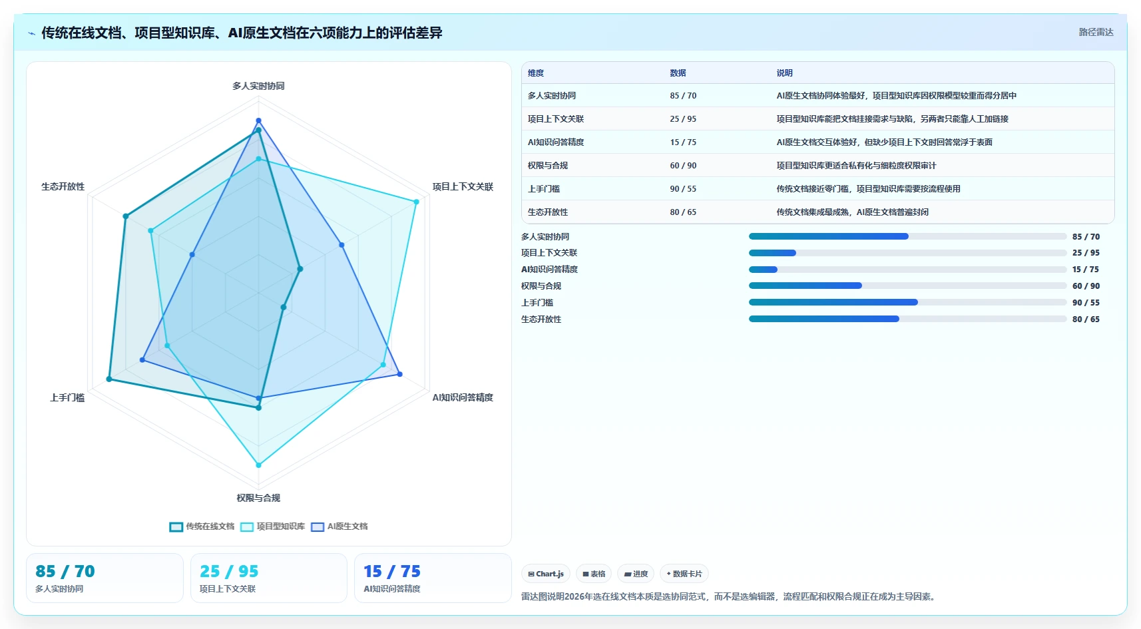
Task: Click the 数据 column header
Action: pos(678,73)
